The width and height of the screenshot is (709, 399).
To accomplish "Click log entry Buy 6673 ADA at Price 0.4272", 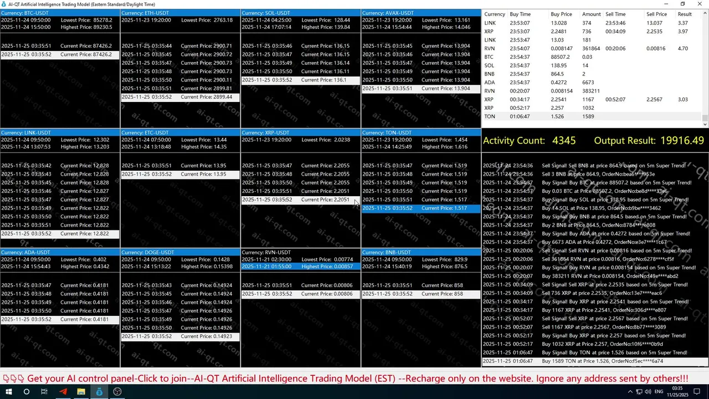I will pyautogui.click(x=595, y=242).
